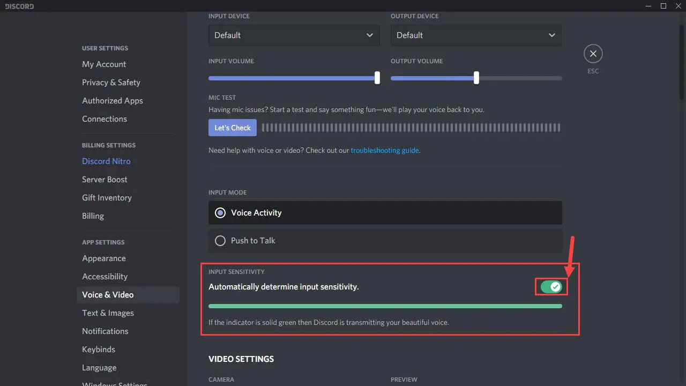Image resolution: width=686 pixels, height=386 pixels.
Task: Click the mic test level meter
Action: pos(411,128)
